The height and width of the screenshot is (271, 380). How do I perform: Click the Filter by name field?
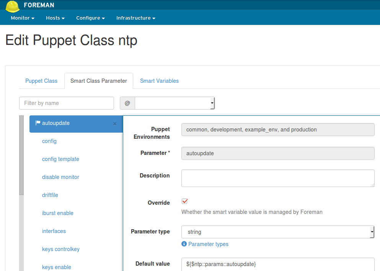point(67,103)
